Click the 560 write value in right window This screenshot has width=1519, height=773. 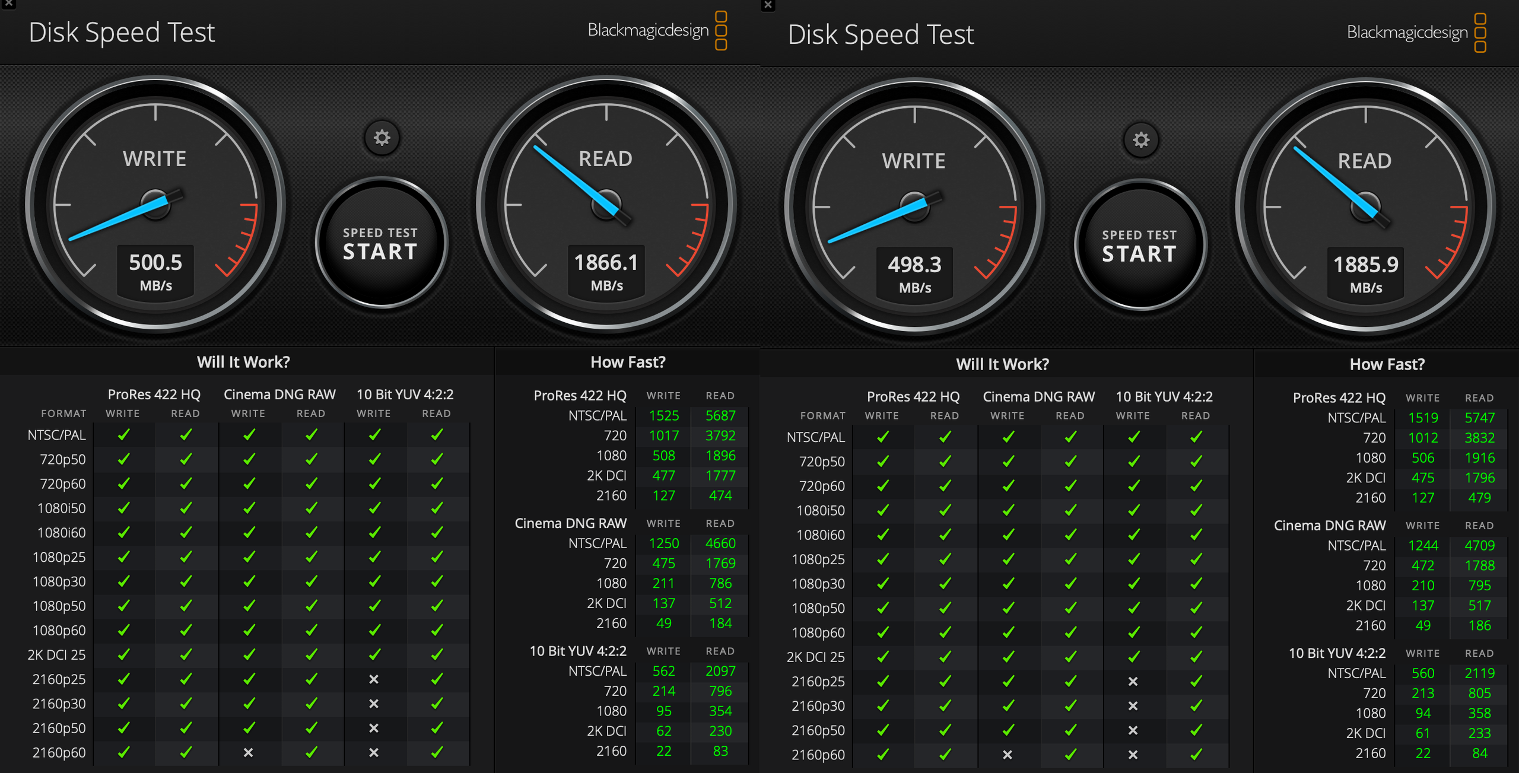point(1423,673)
